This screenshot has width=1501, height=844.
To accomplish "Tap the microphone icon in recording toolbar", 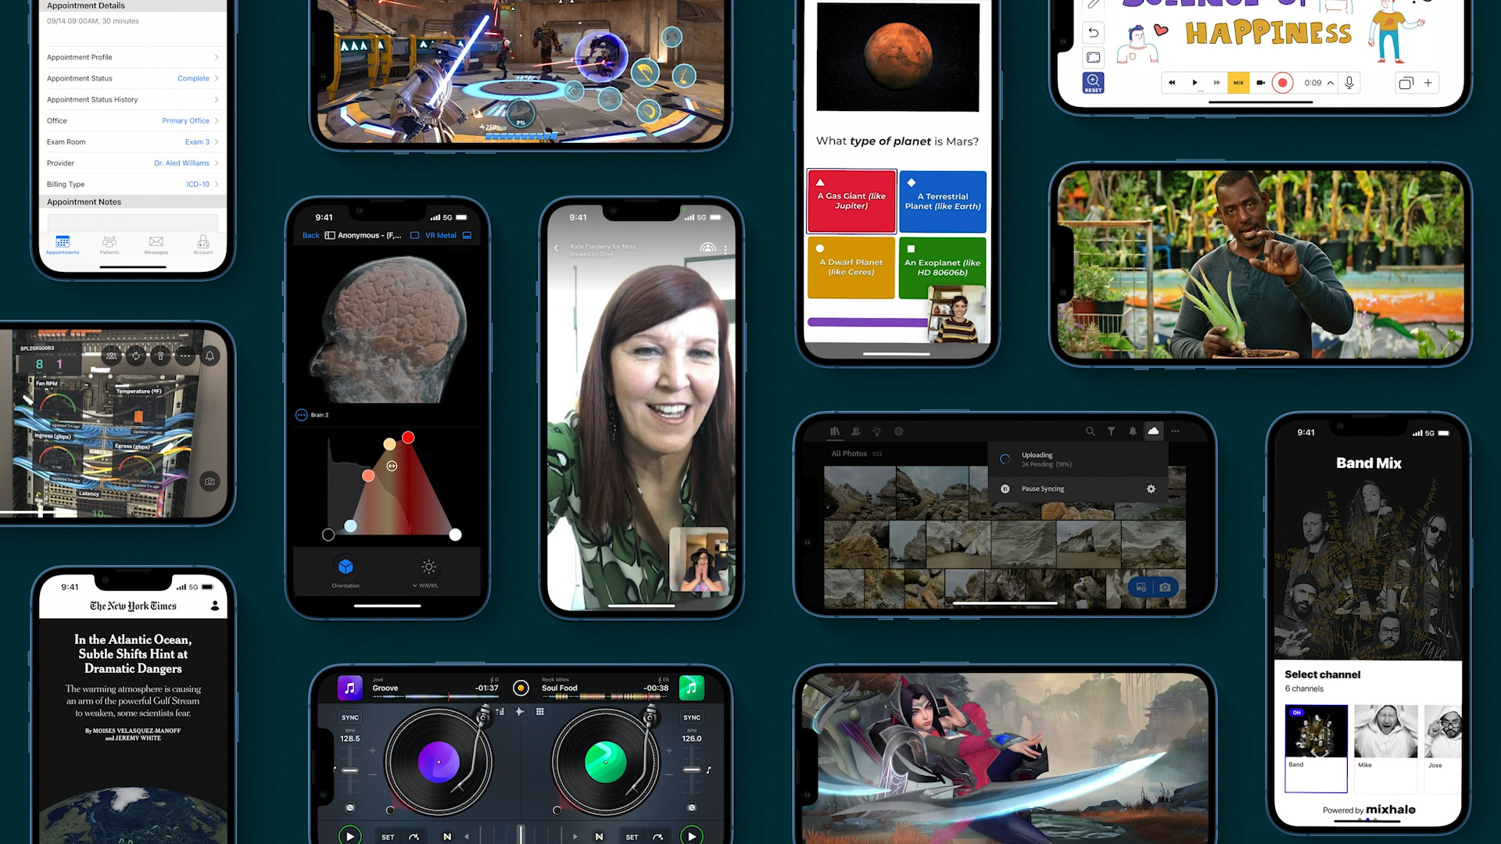I will 1349,83.
